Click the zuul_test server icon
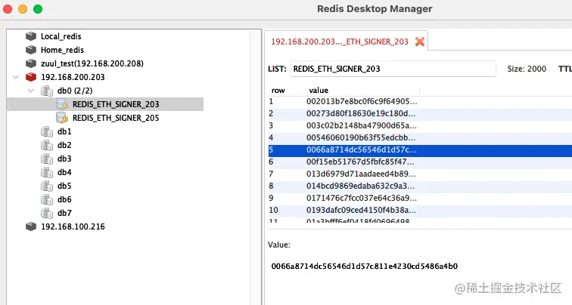 [x=31, y=63]
